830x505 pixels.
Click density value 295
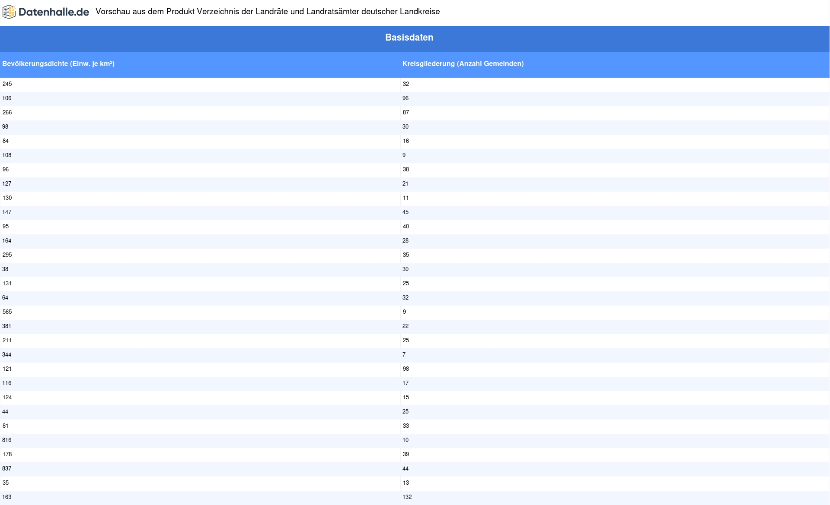(x=7, y=255)
